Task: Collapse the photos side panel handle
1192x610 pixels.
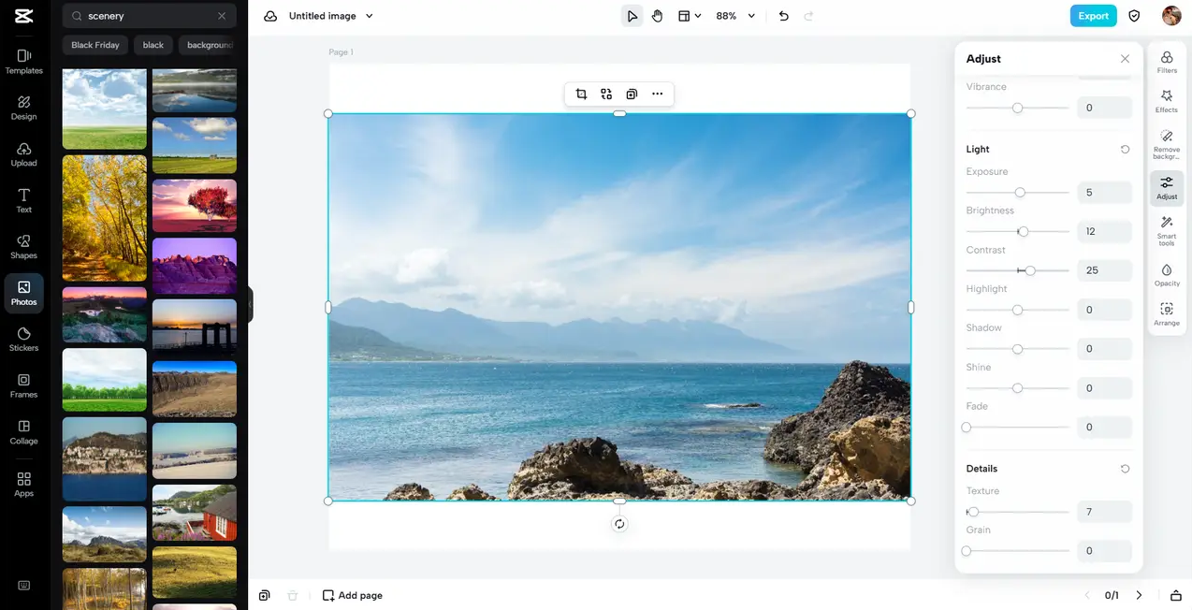Action: [x=251, y=305]
